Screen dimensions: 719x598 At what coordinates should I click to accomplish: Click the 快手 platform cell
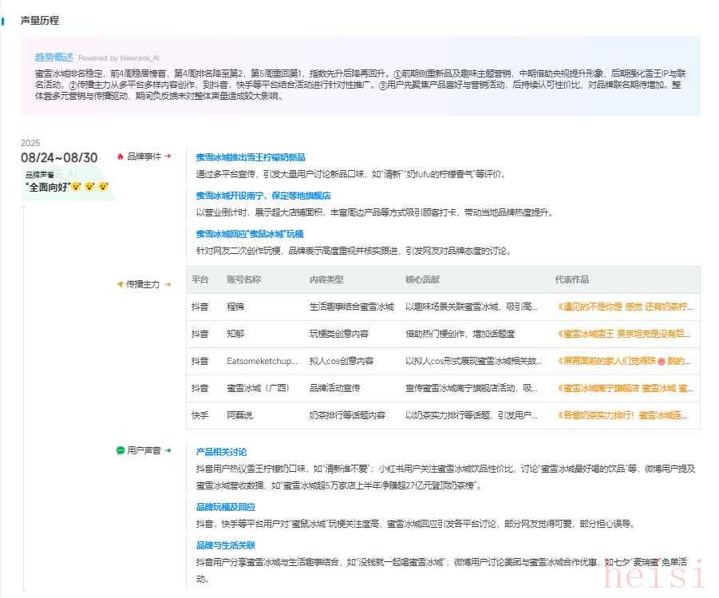click(x=200, y=415)
